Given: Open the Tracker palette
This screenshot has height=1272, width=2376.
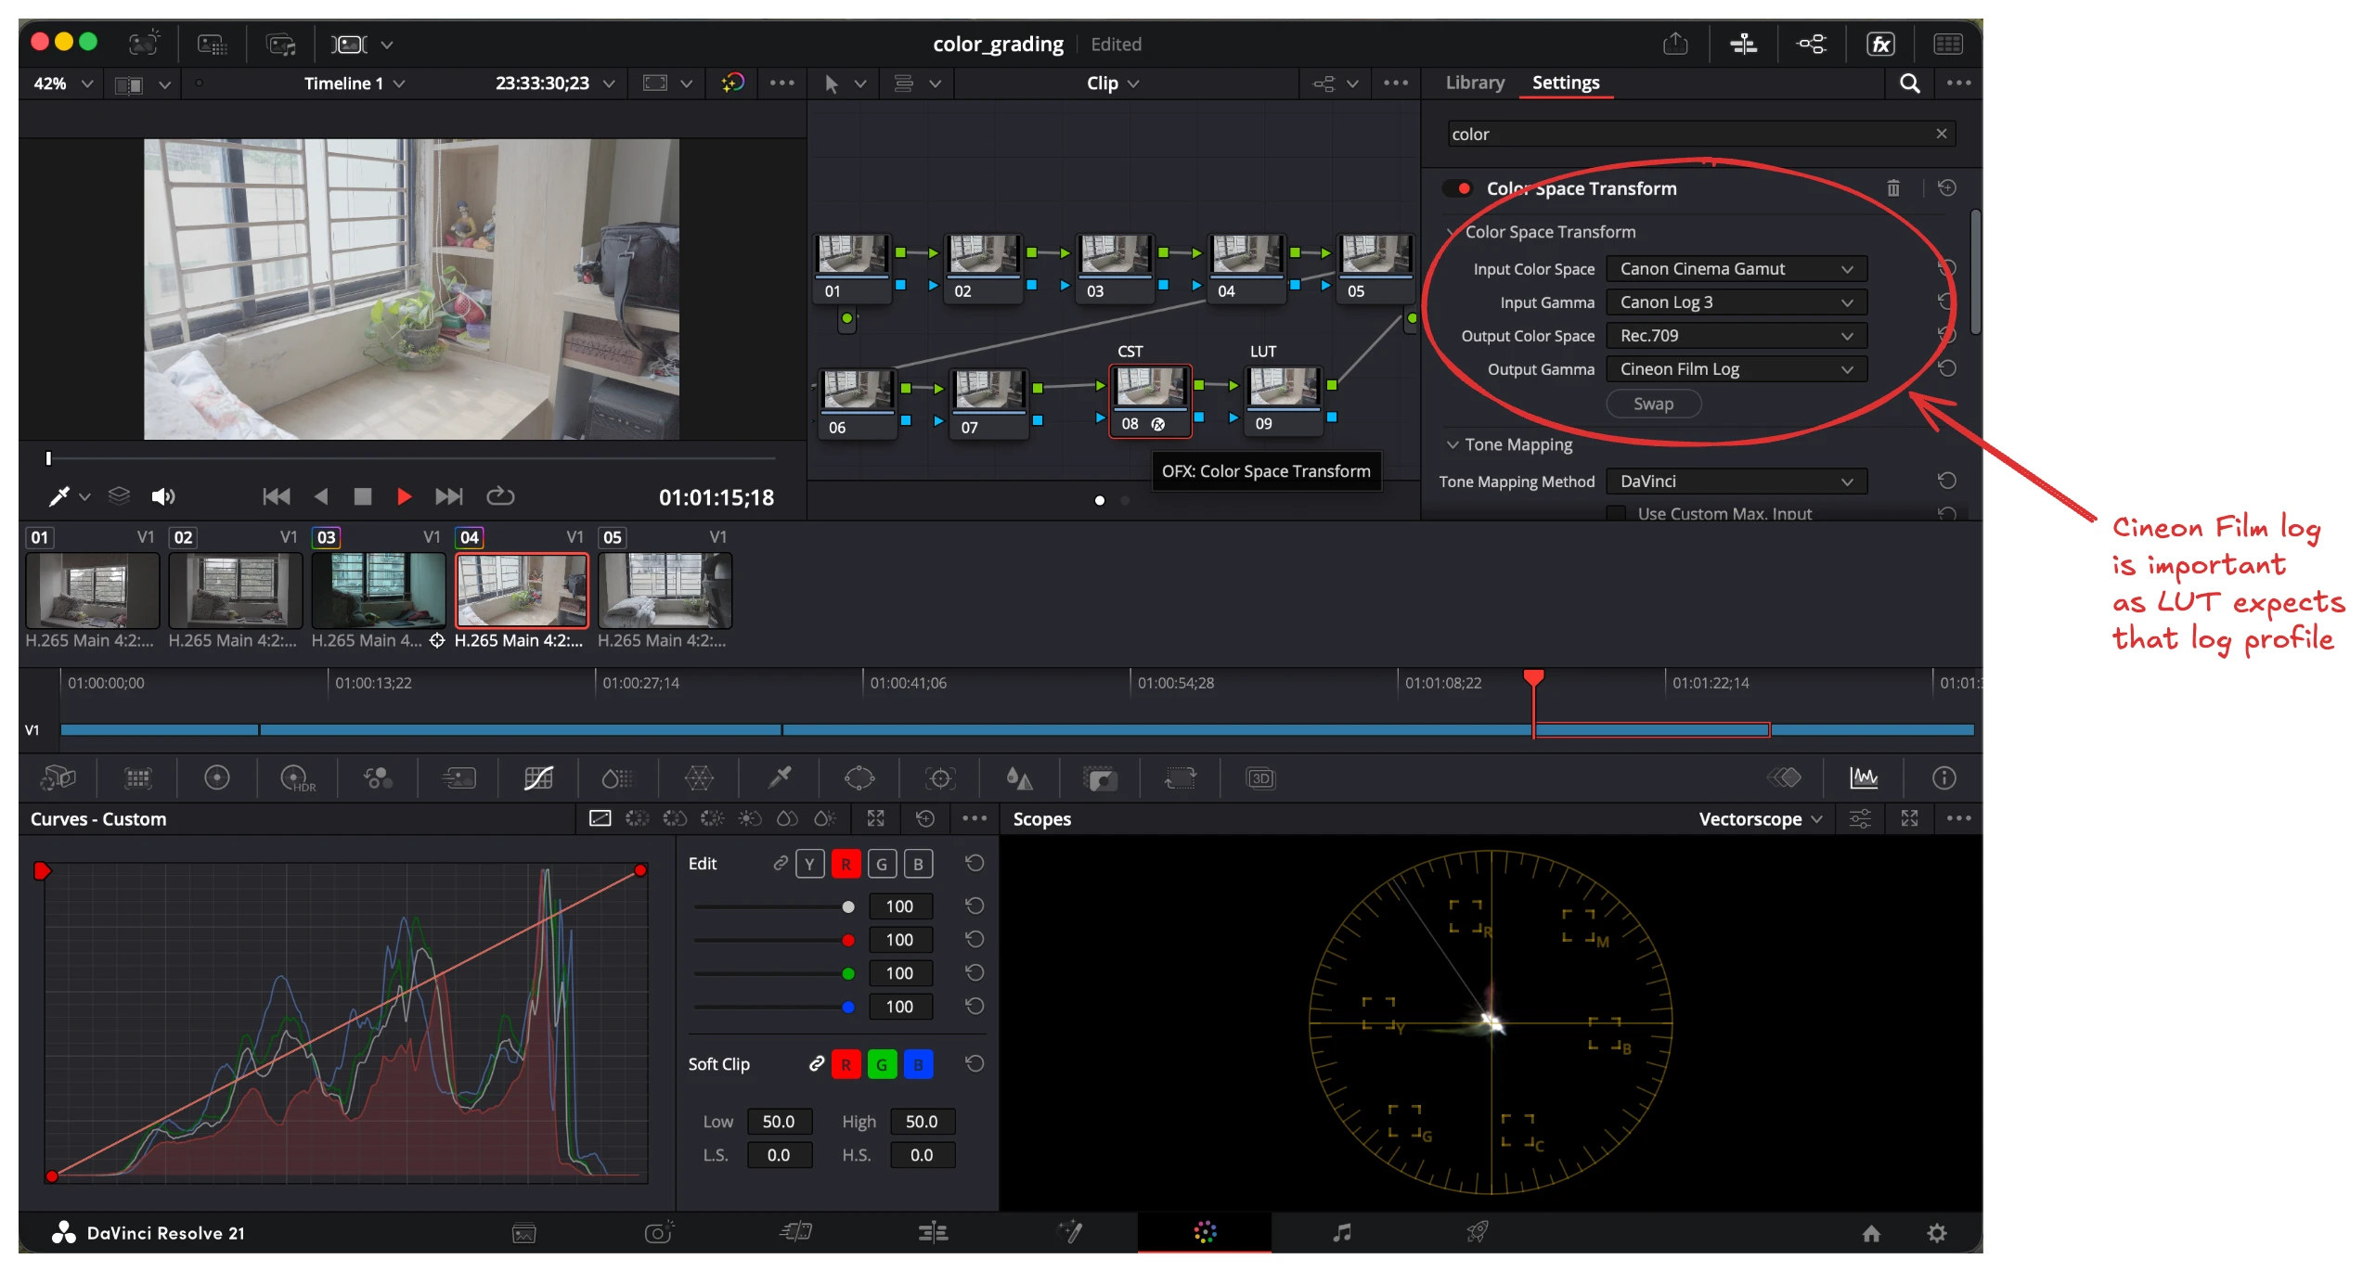Looking at the screenshot, I should [940, 778].
